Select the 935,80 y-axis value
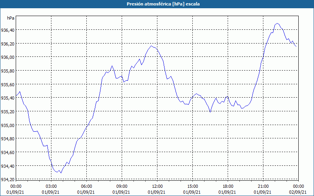The image size is (314, 196). click(7, 71)
